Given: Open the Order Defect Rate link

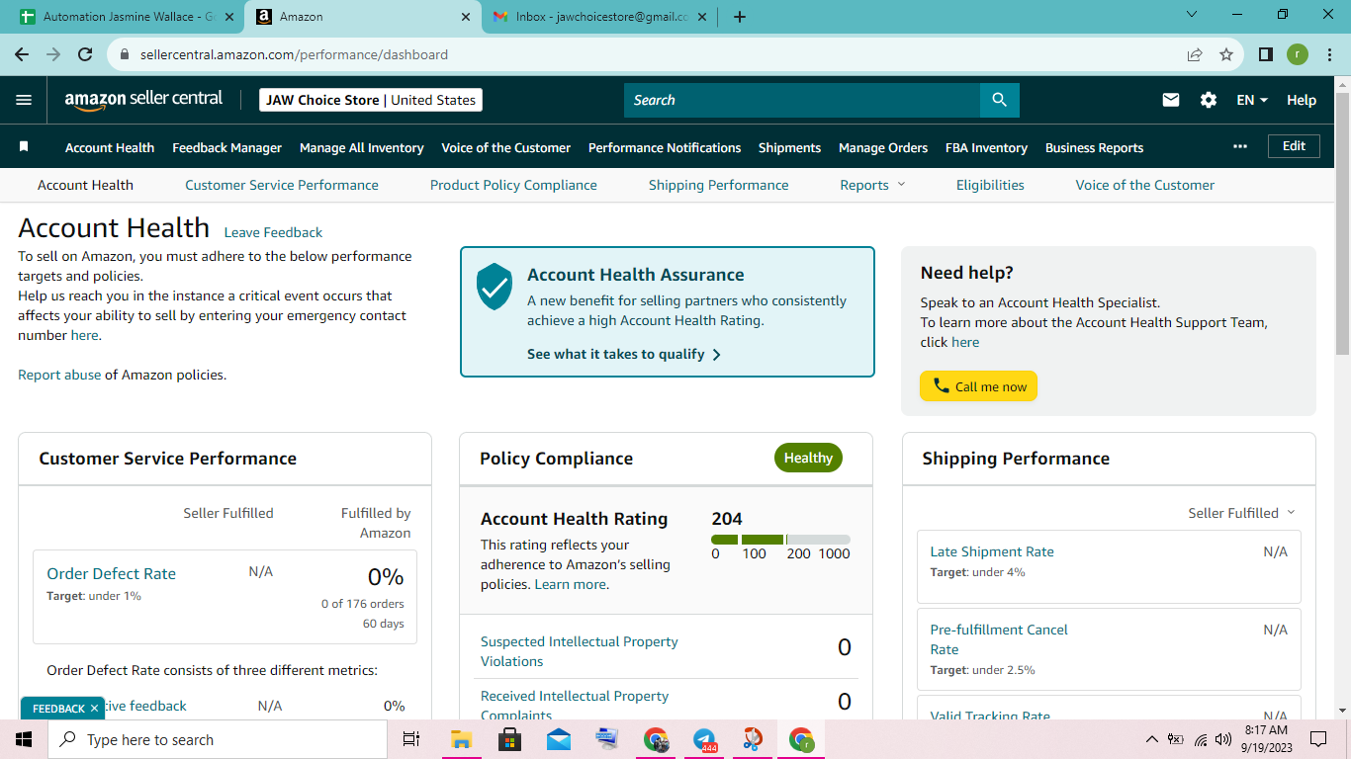Looking at the screenshot, I should [111, 573].
